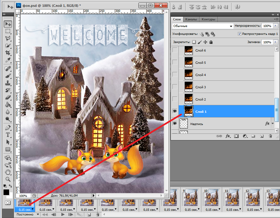The height and width of the screenshot is (218, 280).
Task: Select the Hand tool
Action: coord(8,172)
